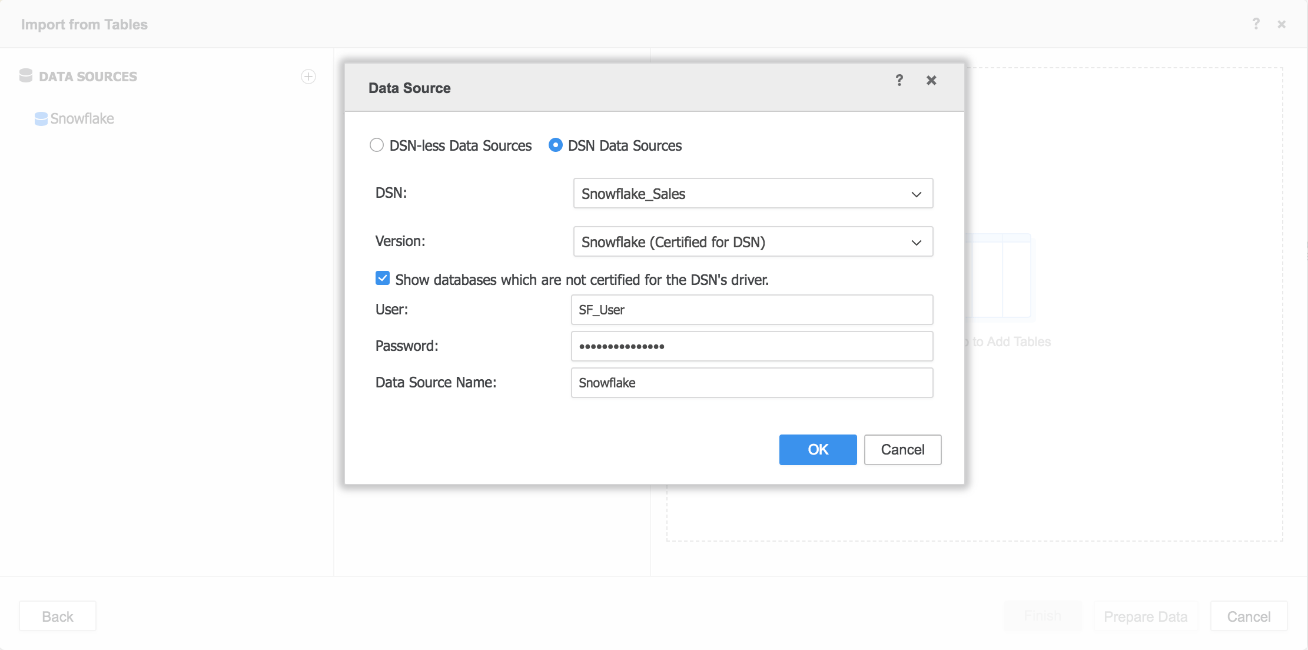Click the Password input field

coord(752,346)
